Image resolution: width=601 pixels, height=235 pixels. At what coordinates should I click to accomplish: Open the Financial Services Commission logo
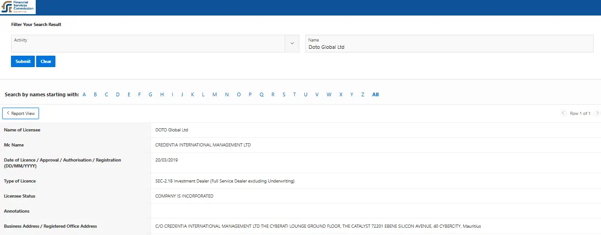pyautogui.click(x=18, y=7)
